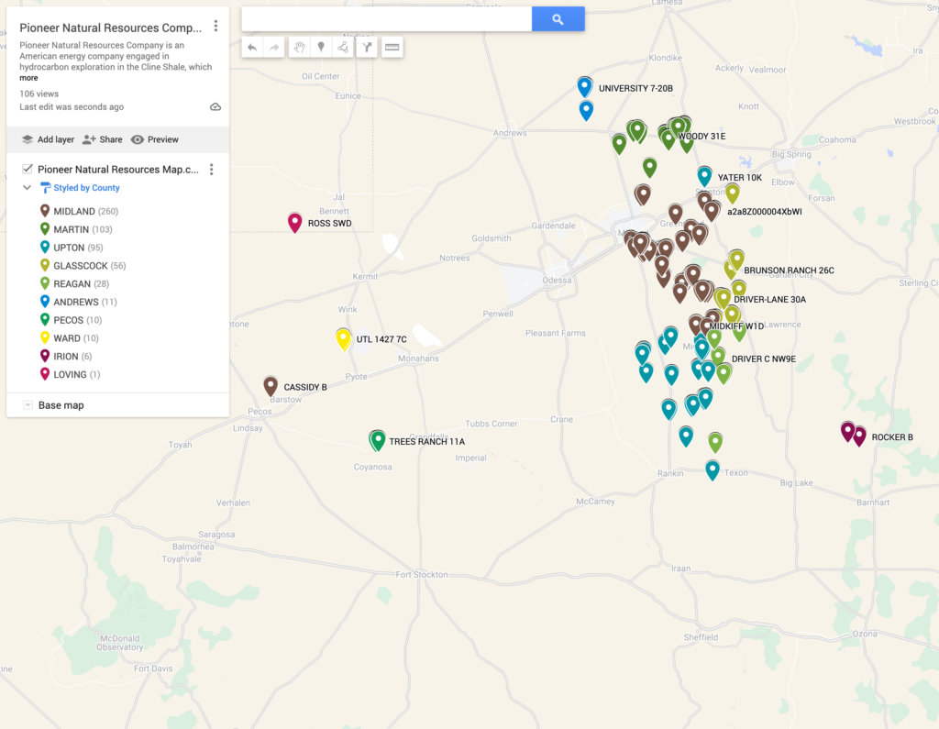Select MIDLAND (260) in the legend

tap(79, 212)
